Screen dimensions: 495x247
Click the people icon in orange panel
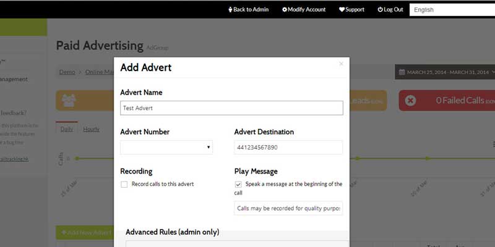coord(69,100)
